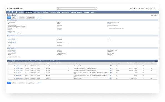Open the recent records clock icon
This screenshot has height=102, width=165.
point(9,12)
